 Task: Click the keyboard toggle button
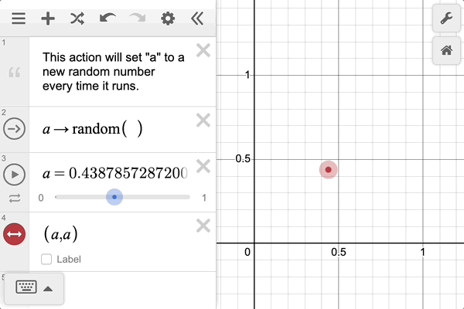(26, 288)
